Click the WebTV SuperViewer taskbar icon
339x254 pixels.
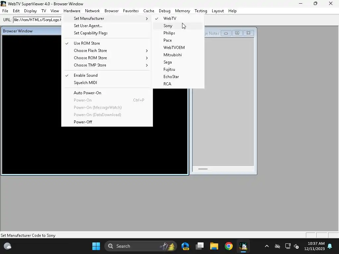[243, 246]
